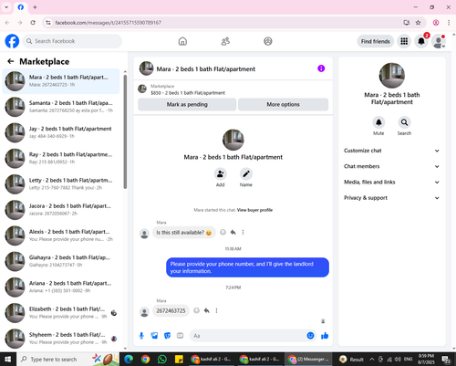This screenshot has width=456, height=366.
Task: Open Mara conversation in list
Action: pos(61,81)
